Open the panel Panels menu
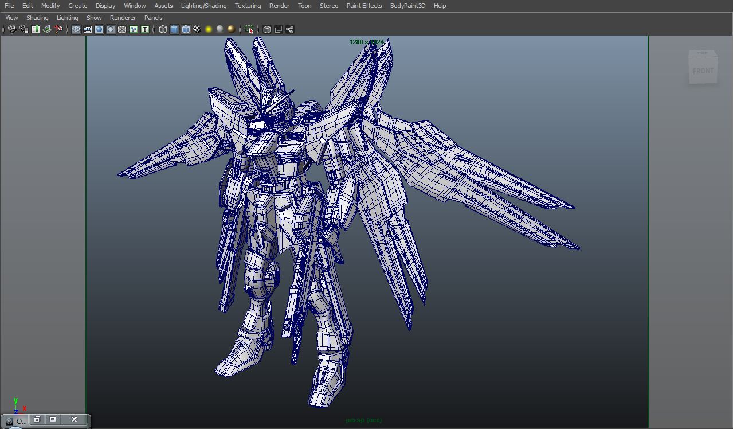The height and width of the screenshot is (429, 733). pos(153,18)
